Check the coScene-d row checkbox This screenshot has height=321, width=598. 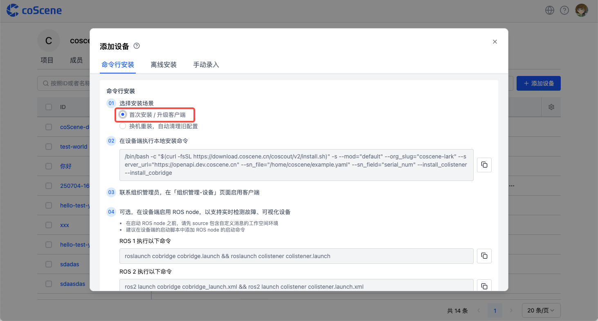coord(49,127)
